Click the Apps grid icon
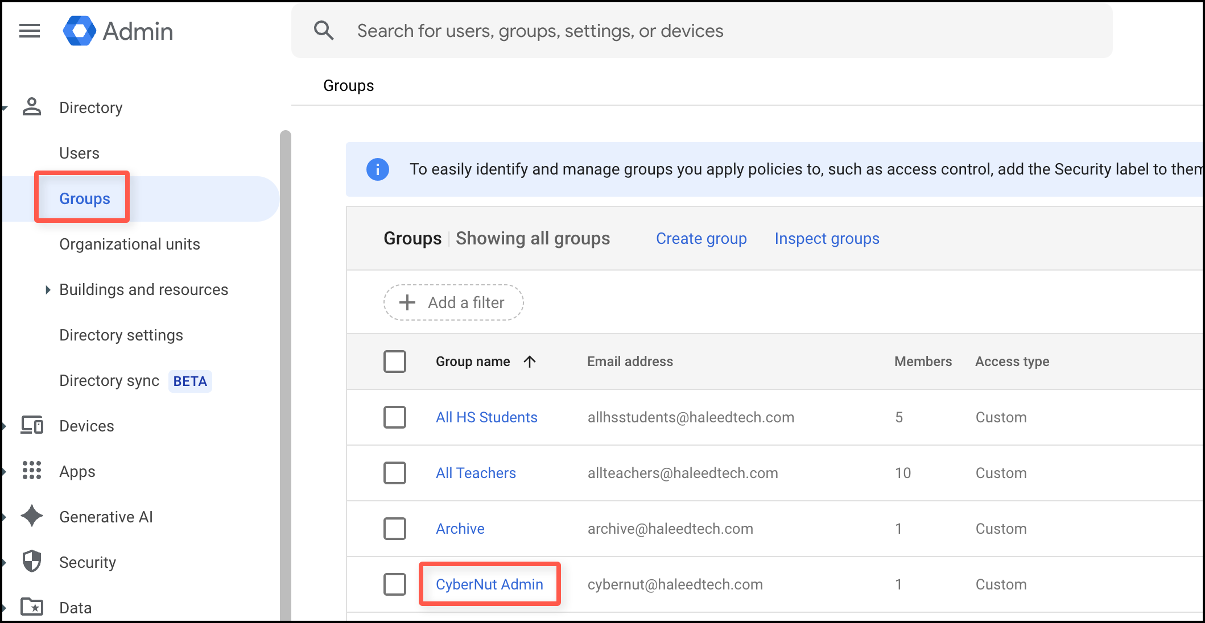Screen dimensions: 1205x623 (x=32, y=471)
